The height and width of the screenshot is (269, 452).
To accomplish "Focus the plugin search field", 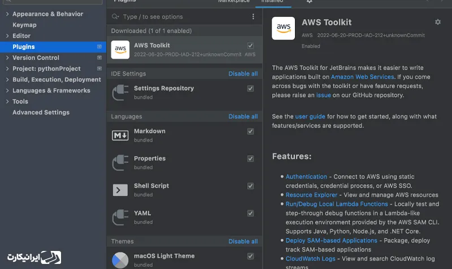I will [185, 17].
